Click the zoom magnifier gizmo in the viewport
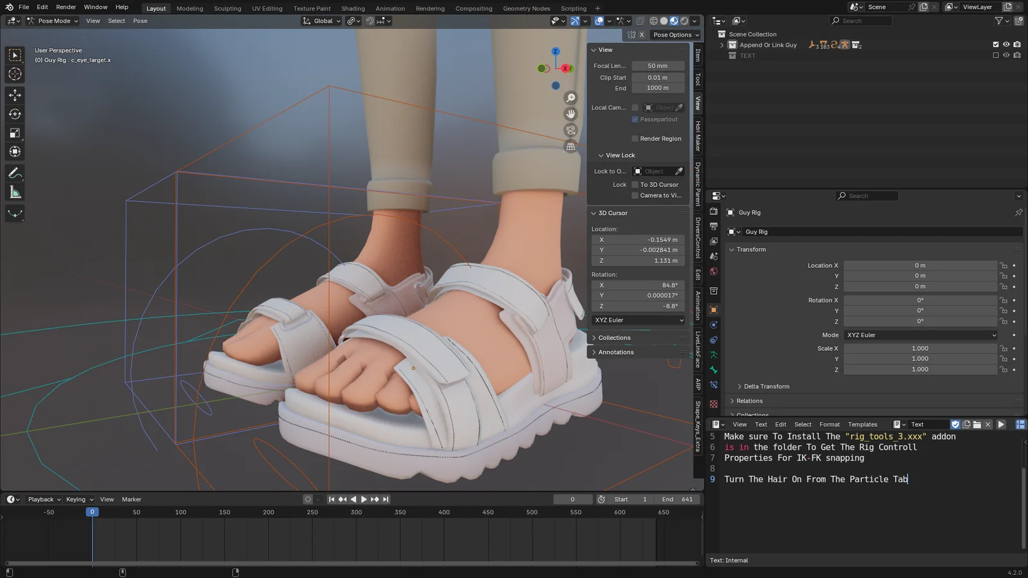Viewport: 1028px width, 578px height. coord(571,98)
